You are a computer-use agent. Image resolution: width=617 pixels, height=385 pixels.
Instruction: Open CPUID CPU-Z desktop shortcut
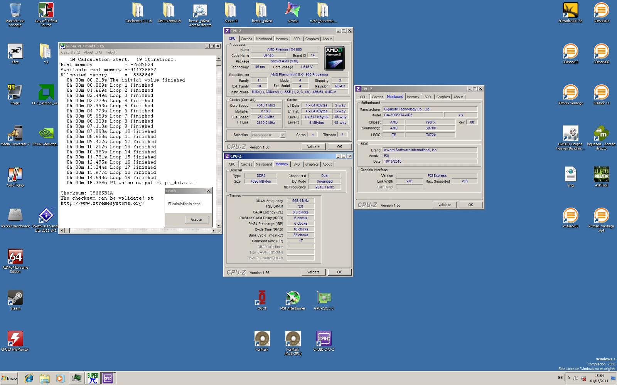coord(324,341)
